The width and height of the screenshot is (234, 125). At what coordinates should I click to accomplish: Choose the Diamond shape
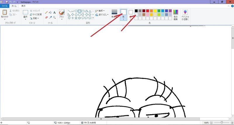[73, 15]
